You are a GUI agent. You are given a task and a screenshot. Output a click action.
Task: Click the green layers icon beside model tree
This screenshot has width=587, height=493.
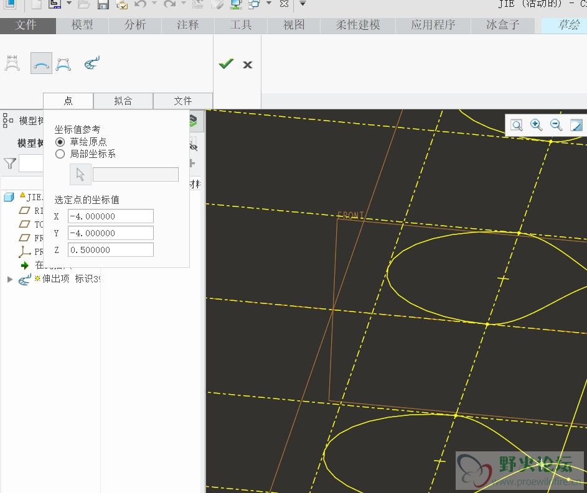point(193,121)
